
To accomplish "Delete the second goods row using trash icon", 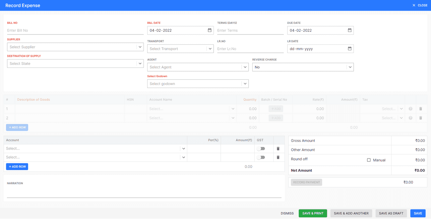I will click(421, 118).
